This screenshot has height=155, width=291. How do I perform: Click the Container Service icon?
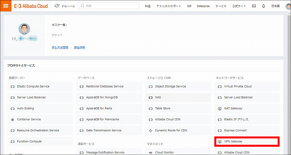[13, 120]
